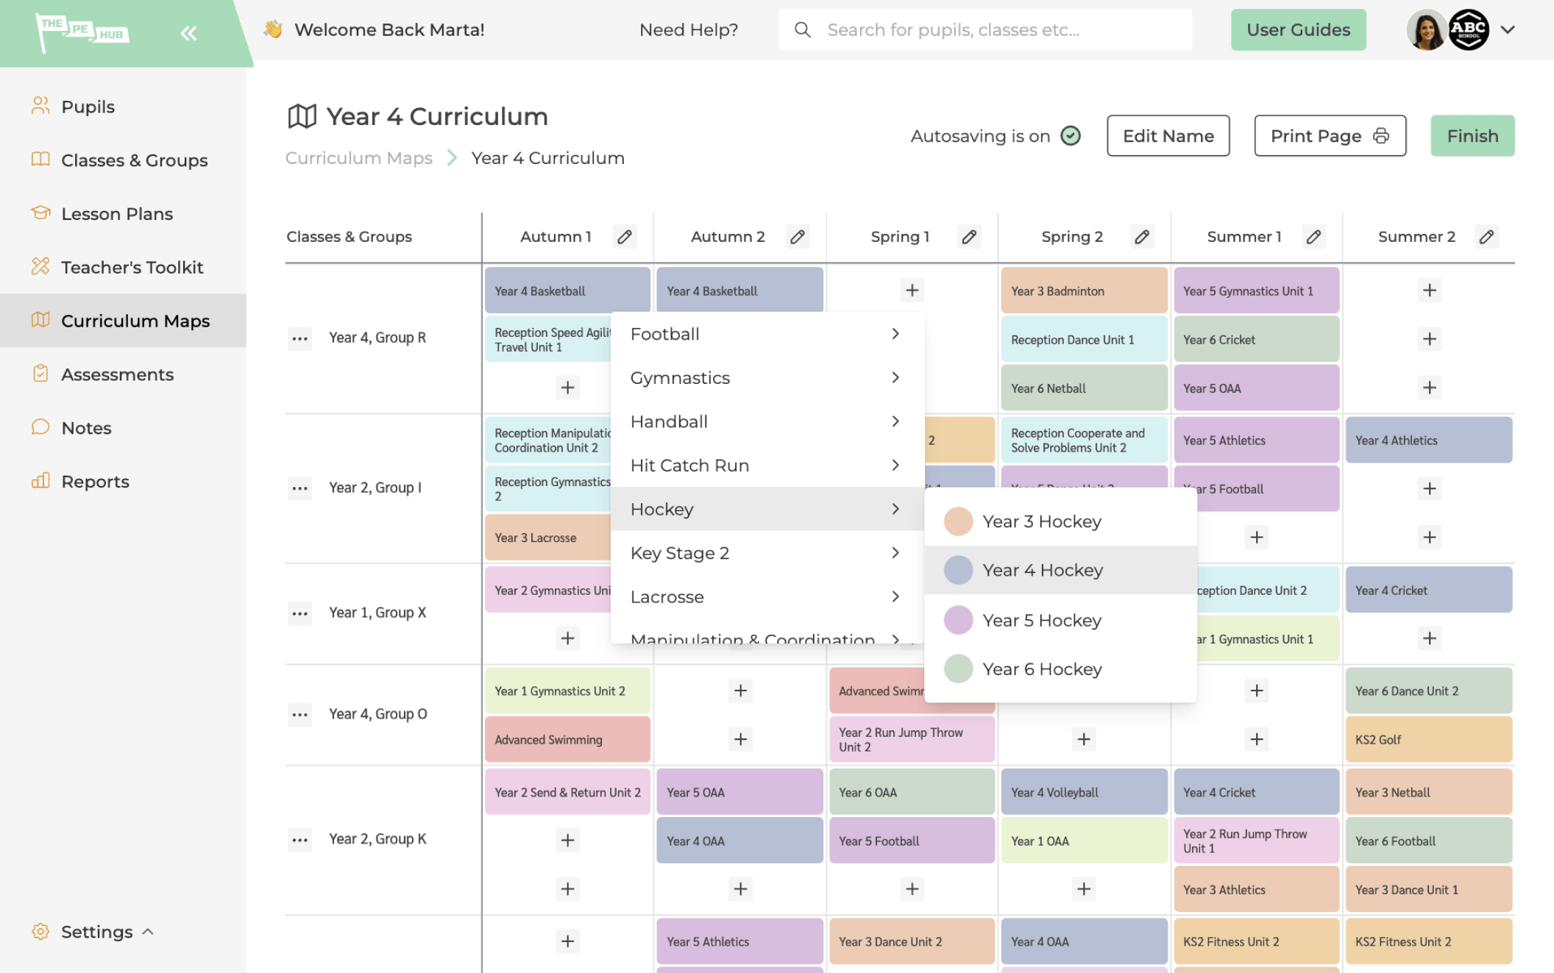This screenshot has height=973, width=1554.
Task: Open Reports page
Action: point(123,482)
